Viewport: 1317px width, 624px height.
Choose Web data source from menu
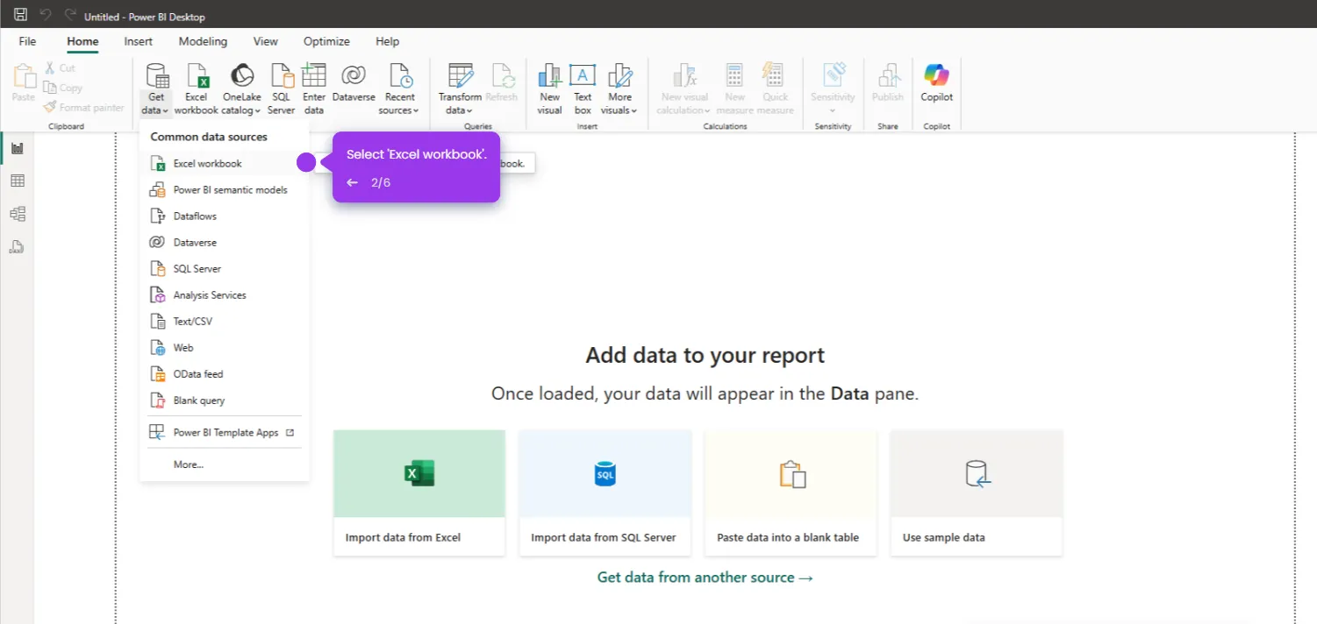tap(224, 347)
